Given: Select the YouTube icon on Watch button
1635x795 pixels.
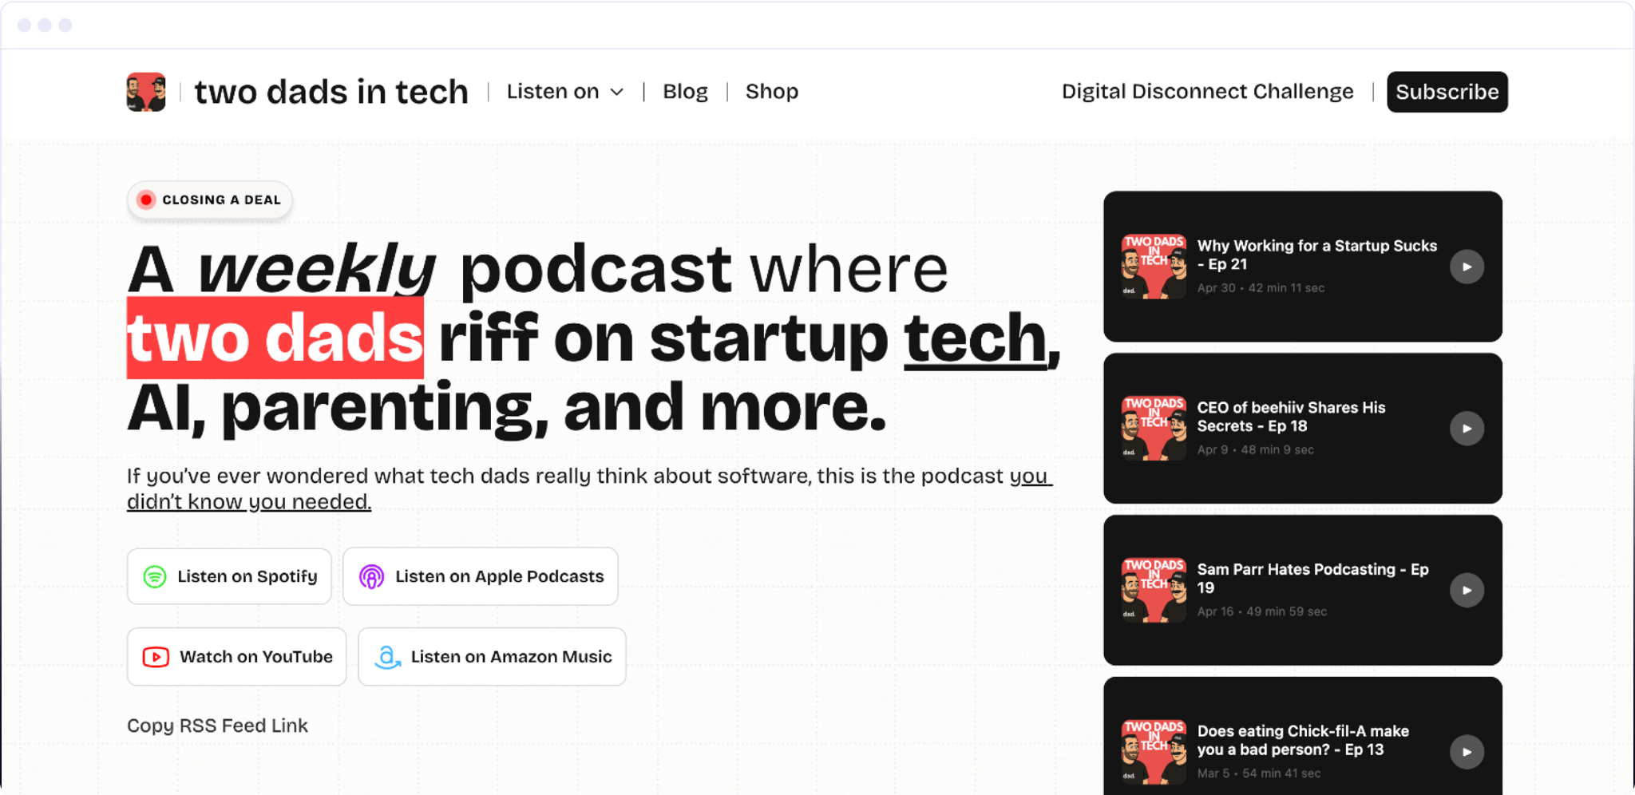Looking at the screenshot, I should point(156,656).
